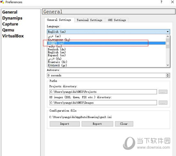Viewport: 176px width, 156px height.
Task: Decrease the Autosave seconds value
Action: click(168, 77)
